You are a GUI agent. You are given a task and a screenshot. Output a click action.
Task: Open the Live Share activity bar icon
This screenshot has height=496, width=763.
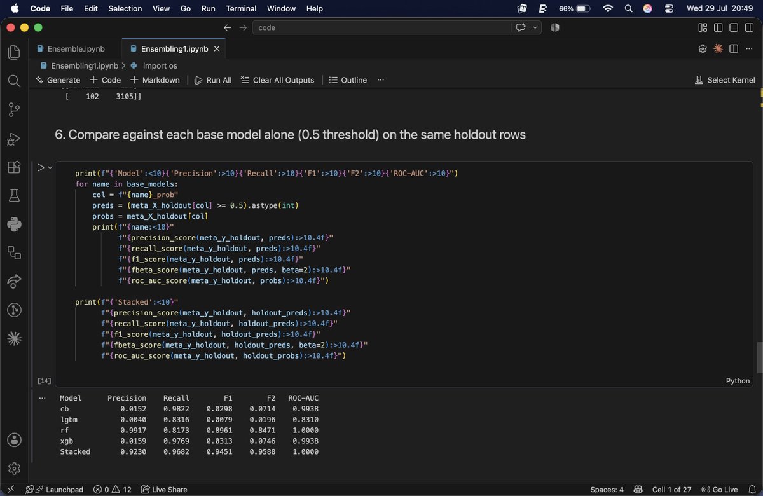click(14, 281)
